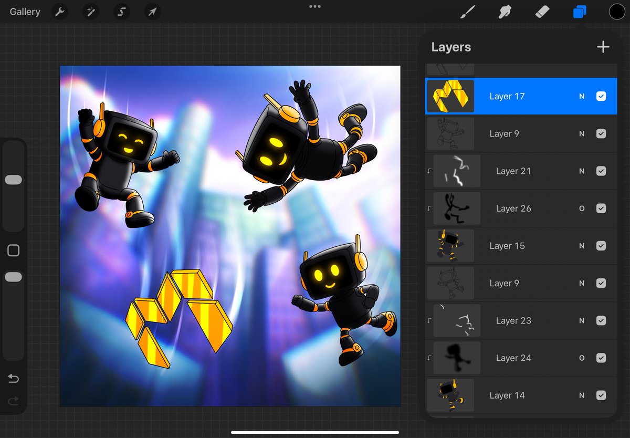Select the row named Layer 26

coord(521,208)
